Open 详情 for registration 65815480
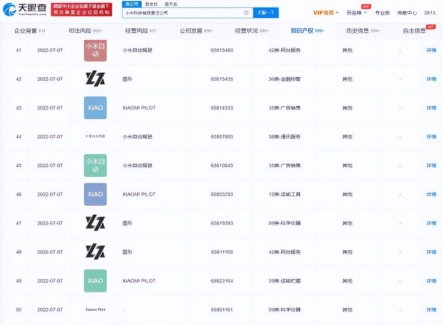Image resolution: width=443 pixels, height=325 pixels. (x=431, y=50)
